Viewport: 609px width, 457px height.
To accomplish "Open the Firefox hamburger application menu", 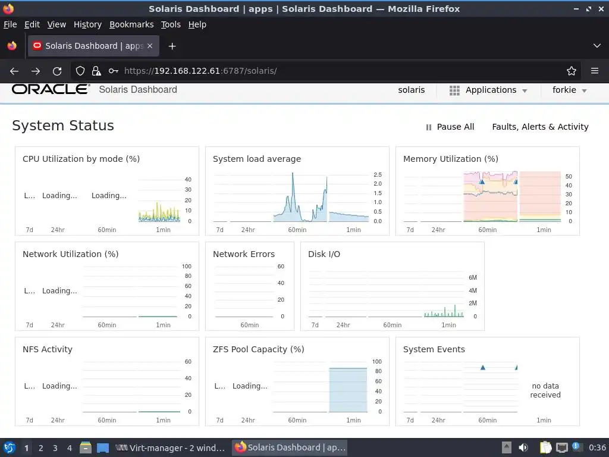I will click(x=595, y=71).
